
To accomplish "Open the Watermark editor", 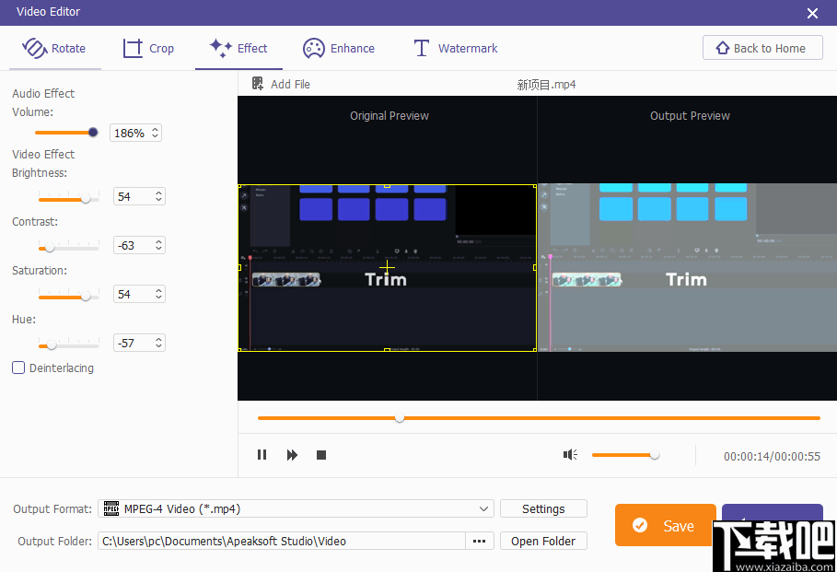I will tap(454, 48).
